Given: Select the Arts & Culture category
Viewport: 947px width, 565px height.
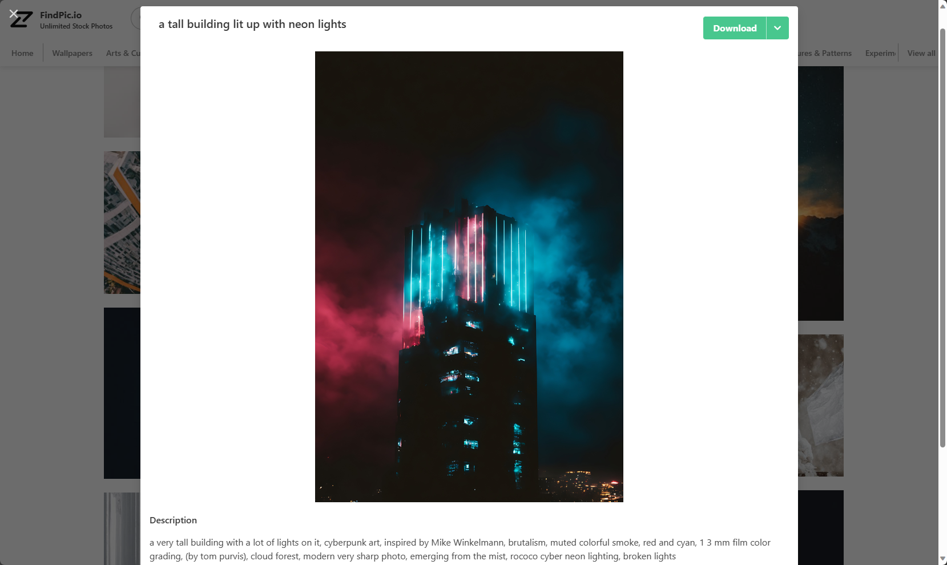Looking at the screenshot, I should coord(123,53).
